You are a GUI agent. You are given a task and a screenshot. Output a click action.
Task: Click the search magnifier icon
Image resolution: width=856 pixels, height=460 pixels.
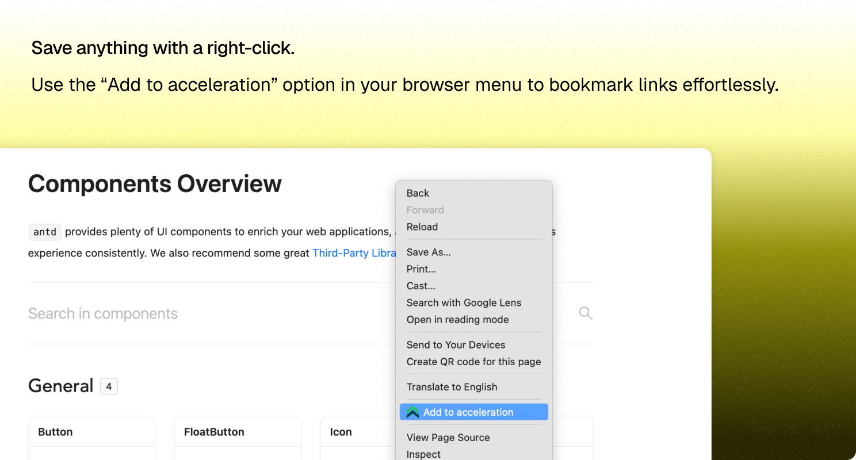tap(586, 313)
